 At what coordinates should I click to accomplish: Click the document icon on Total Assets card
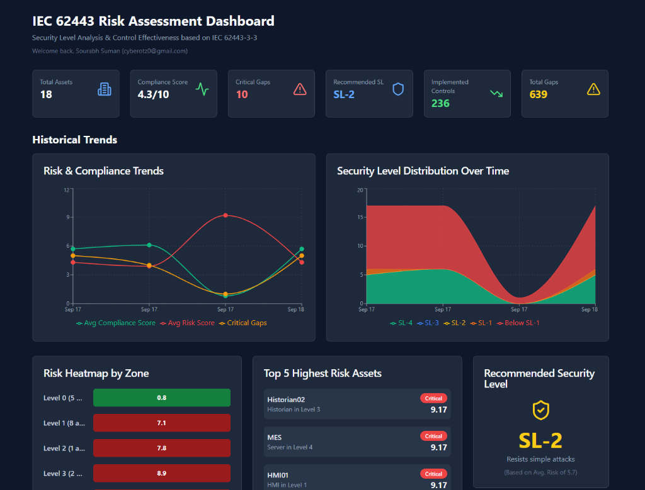[105, 89]
